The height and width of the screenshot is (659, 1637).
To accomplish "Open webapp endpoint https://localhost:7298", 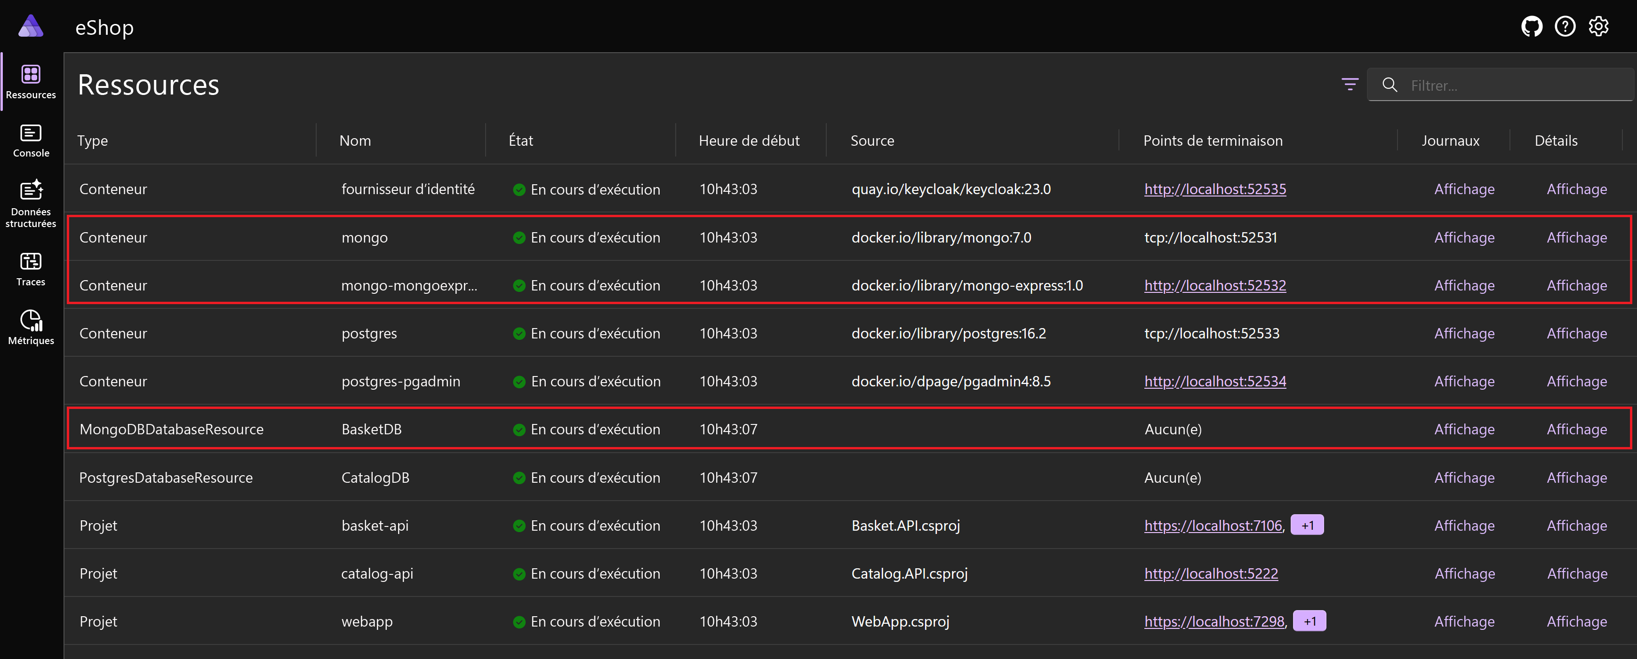I will point(1214,621).
